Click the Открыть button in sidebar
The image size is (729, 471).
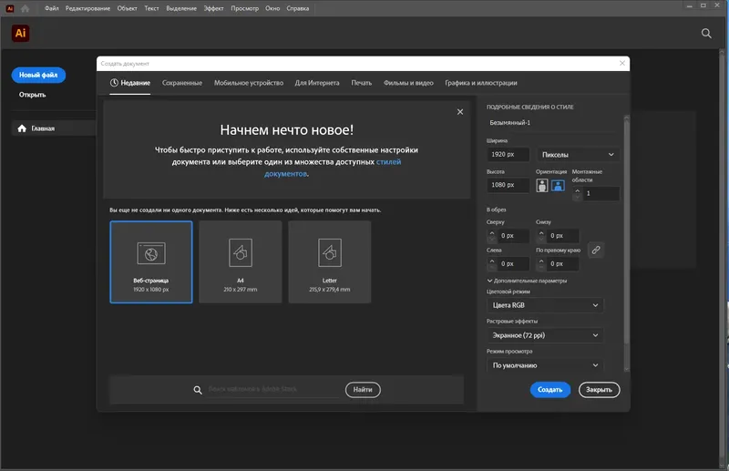tap(32, 95)
